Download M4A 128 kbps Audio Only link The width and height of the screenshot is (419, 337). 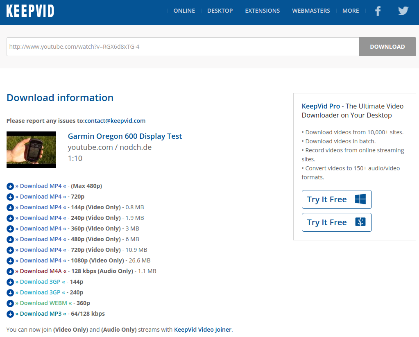coord(41,271)
